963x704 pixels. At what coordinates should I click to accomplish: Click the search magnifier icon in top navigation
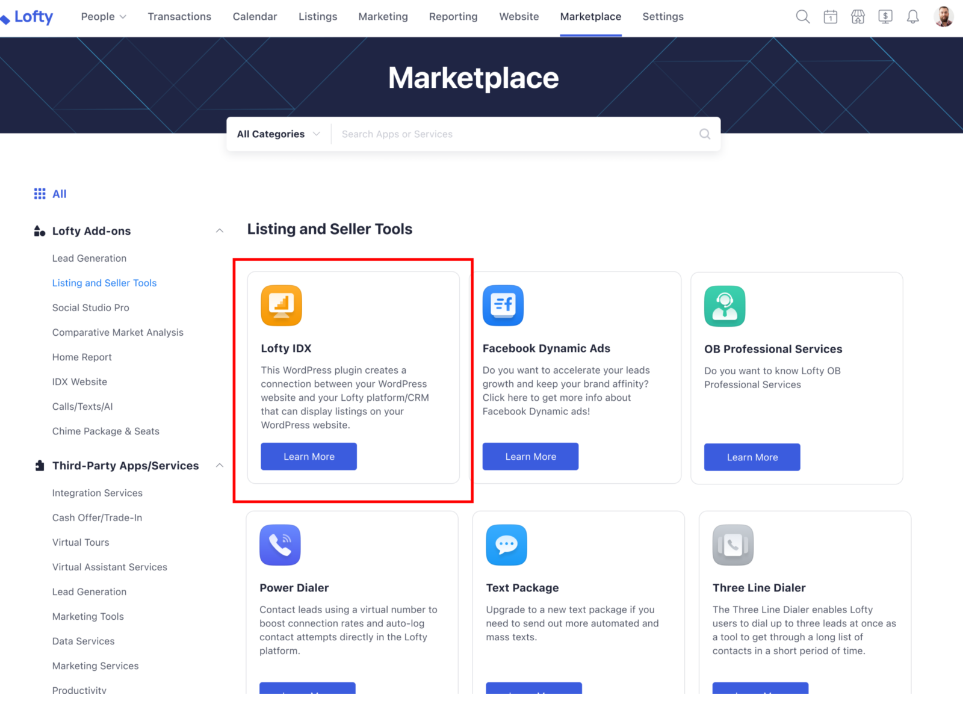pos(802,17)
